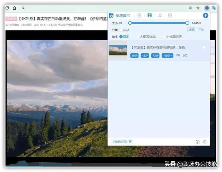Switch to the music resources tab

point(160,15)
